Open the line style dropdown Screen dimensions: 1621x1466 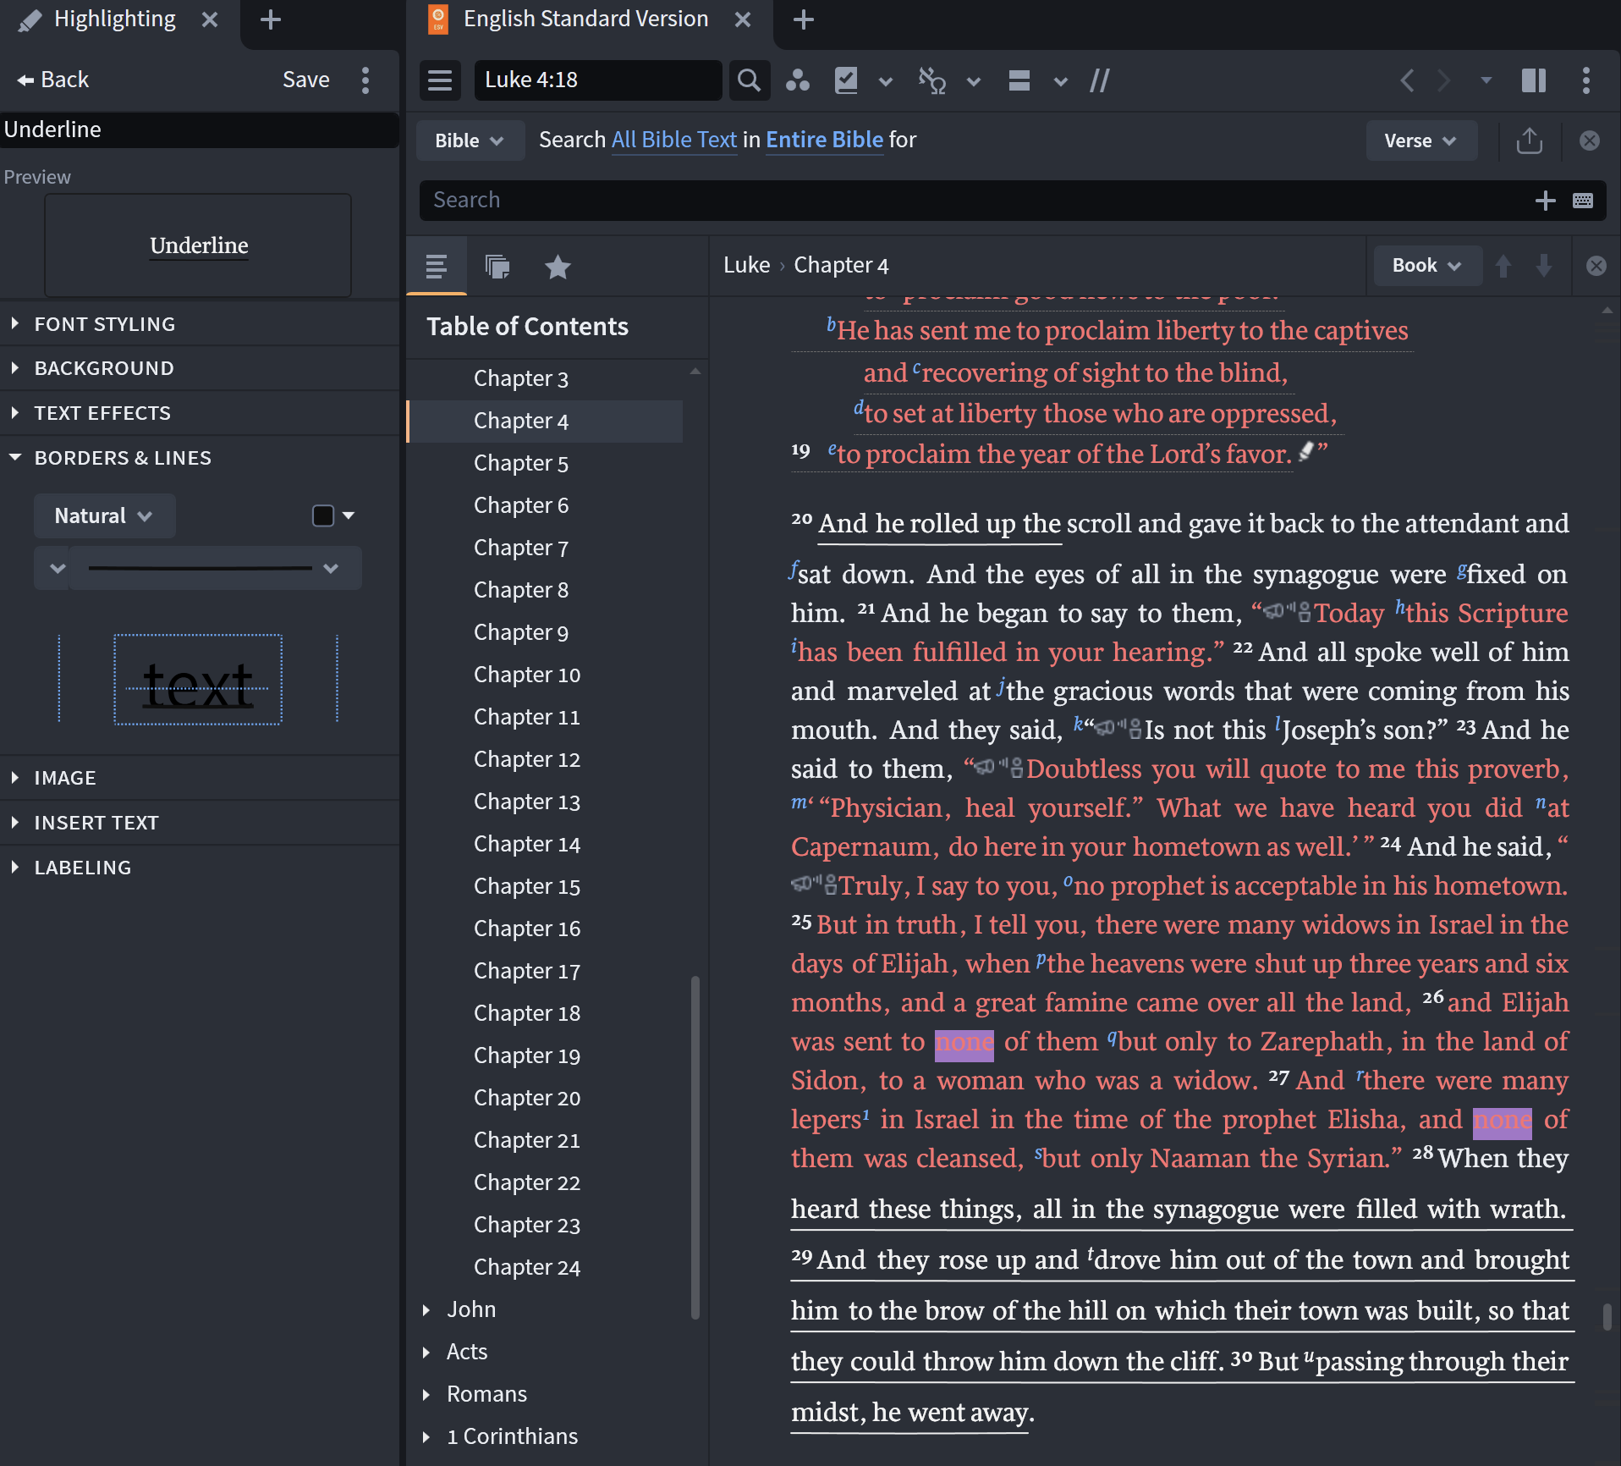coord(215,568)
